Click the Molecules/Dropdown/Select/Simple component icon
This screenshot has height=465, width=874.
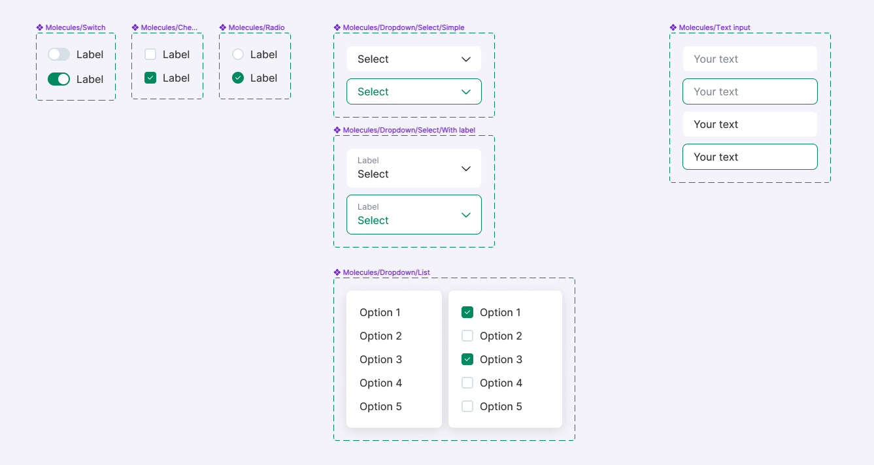click(338, 27)
